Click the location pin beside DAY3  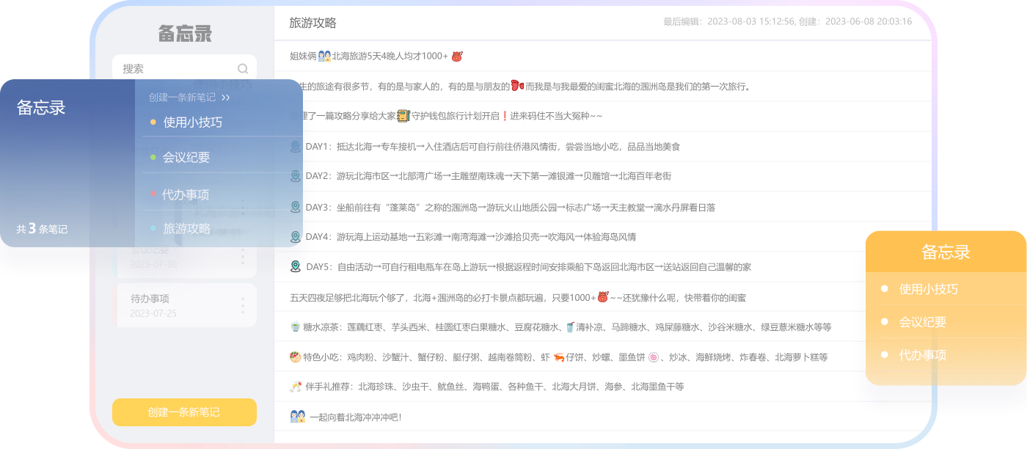tap(296, 207)
